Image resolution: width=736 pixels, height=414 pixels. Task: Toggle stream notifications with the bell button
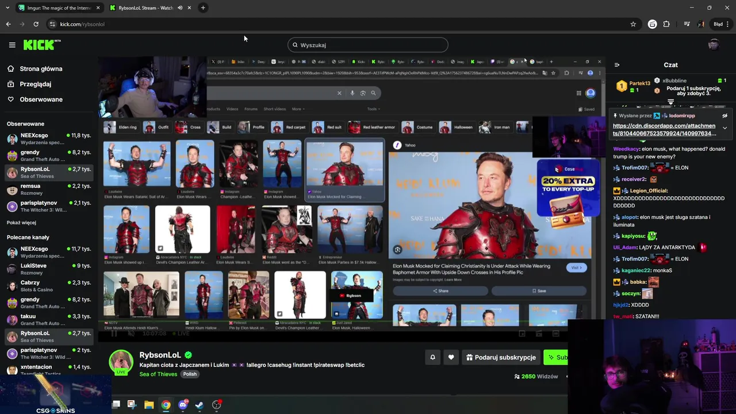coord(432,357)
